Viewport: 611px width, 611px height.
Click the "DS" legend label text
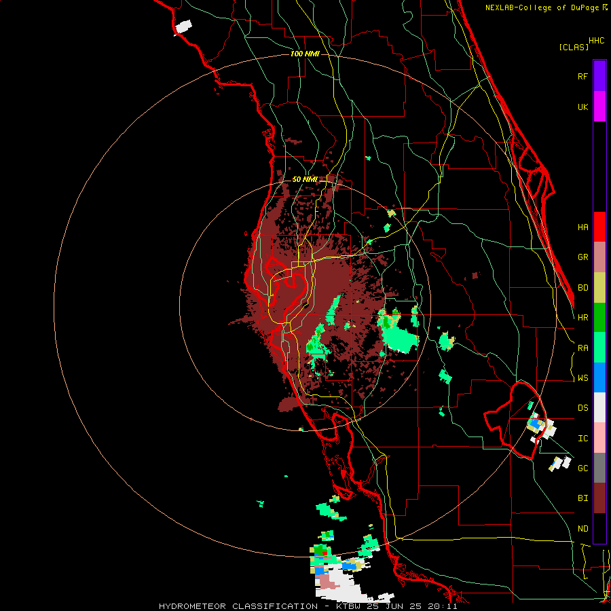pyautogui.click(x=582, y=408)
